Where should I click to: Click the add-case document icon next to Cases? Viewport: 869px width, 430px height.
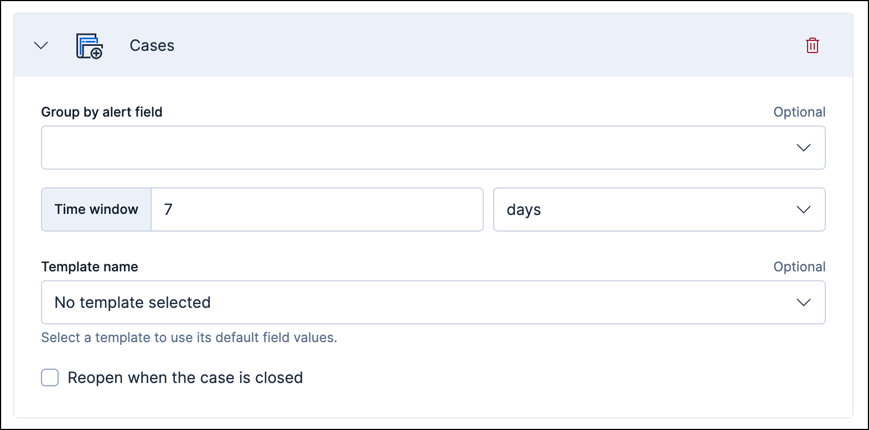click(89, 45)
